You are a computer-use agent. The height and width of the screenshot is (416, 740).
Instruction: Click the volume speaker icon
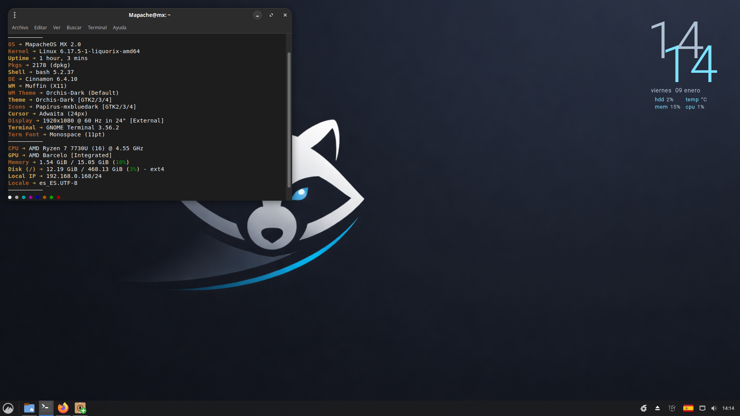point(714,408)
